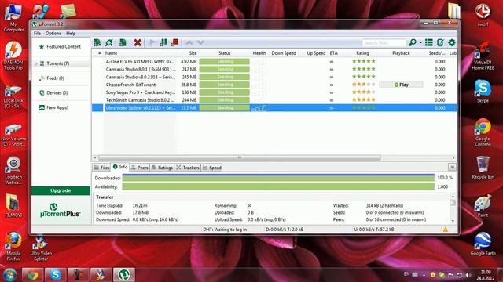
Task: Click the green Upgrade button
Action: coord(61,190)
